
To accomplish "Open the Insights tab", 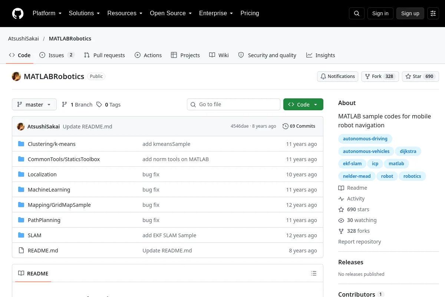I will 320,55.
